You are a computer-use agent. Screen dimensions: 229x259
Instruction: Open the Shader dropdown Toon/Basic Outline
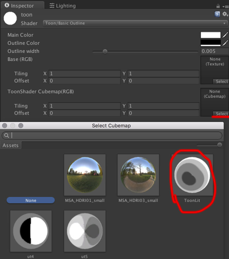click(x=135, y=23)
